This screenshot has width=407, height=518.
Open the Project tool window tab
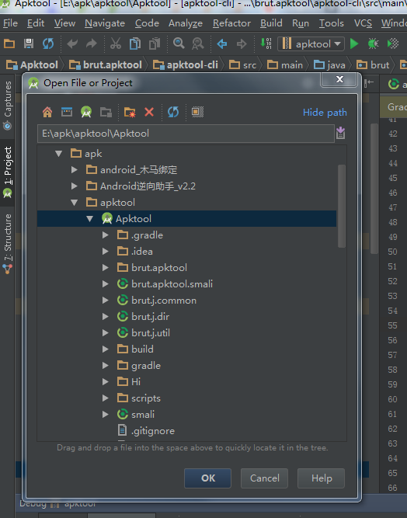[8, 172]
